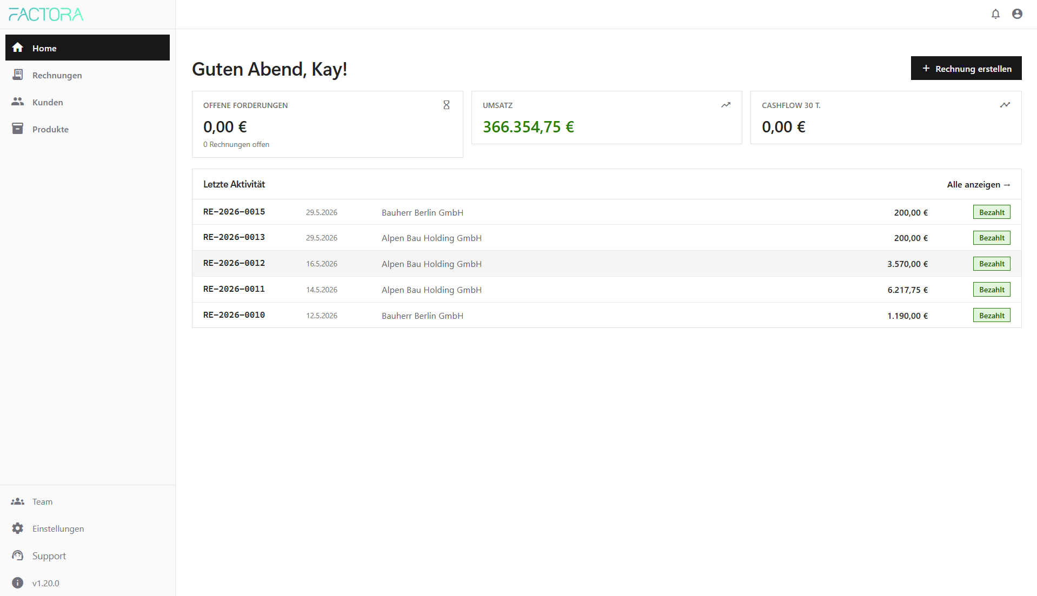Click '0 Rechnungen offen' text

pos(236,144)
